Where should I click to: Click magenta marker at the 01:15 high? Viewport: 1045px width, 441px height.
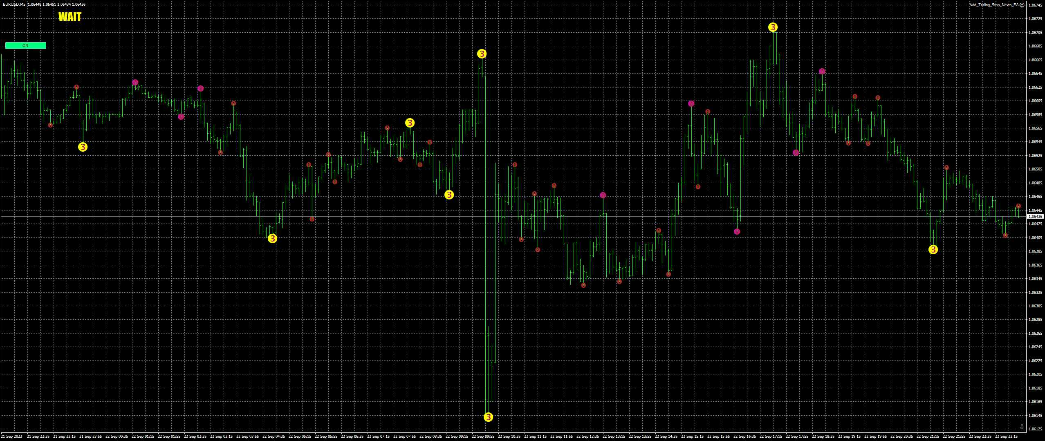click(x=135, y=83)
